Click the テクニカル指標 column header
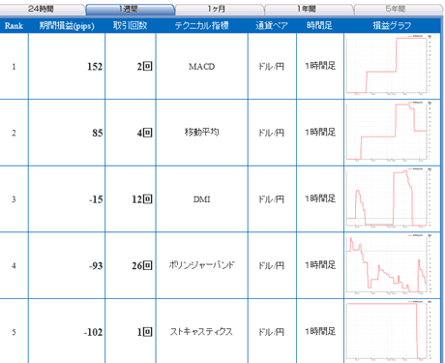Image resolution: width=445 pixels, height=363 pixels. (202, 25)
